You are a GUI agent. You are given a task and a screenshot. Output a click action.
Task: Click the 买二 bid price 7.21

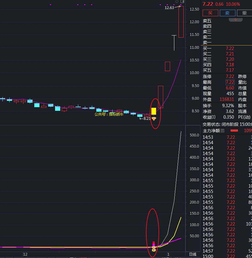[x=230, y=54]
